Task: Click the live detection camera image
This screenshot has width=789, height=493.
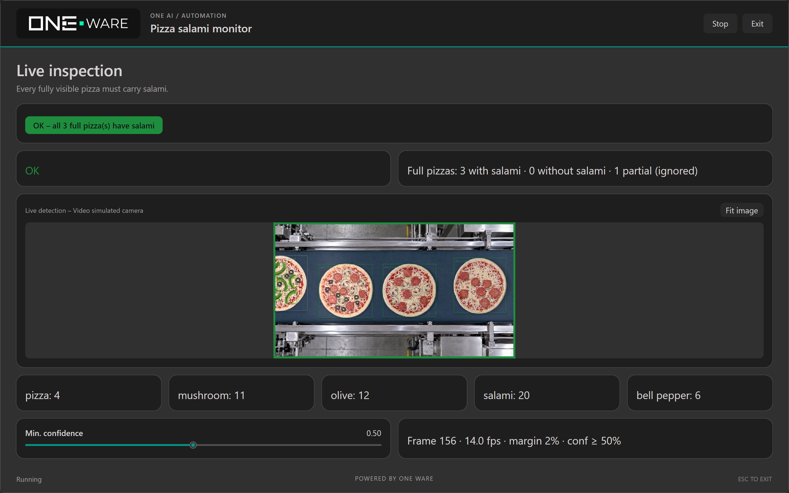Action: 394,290
